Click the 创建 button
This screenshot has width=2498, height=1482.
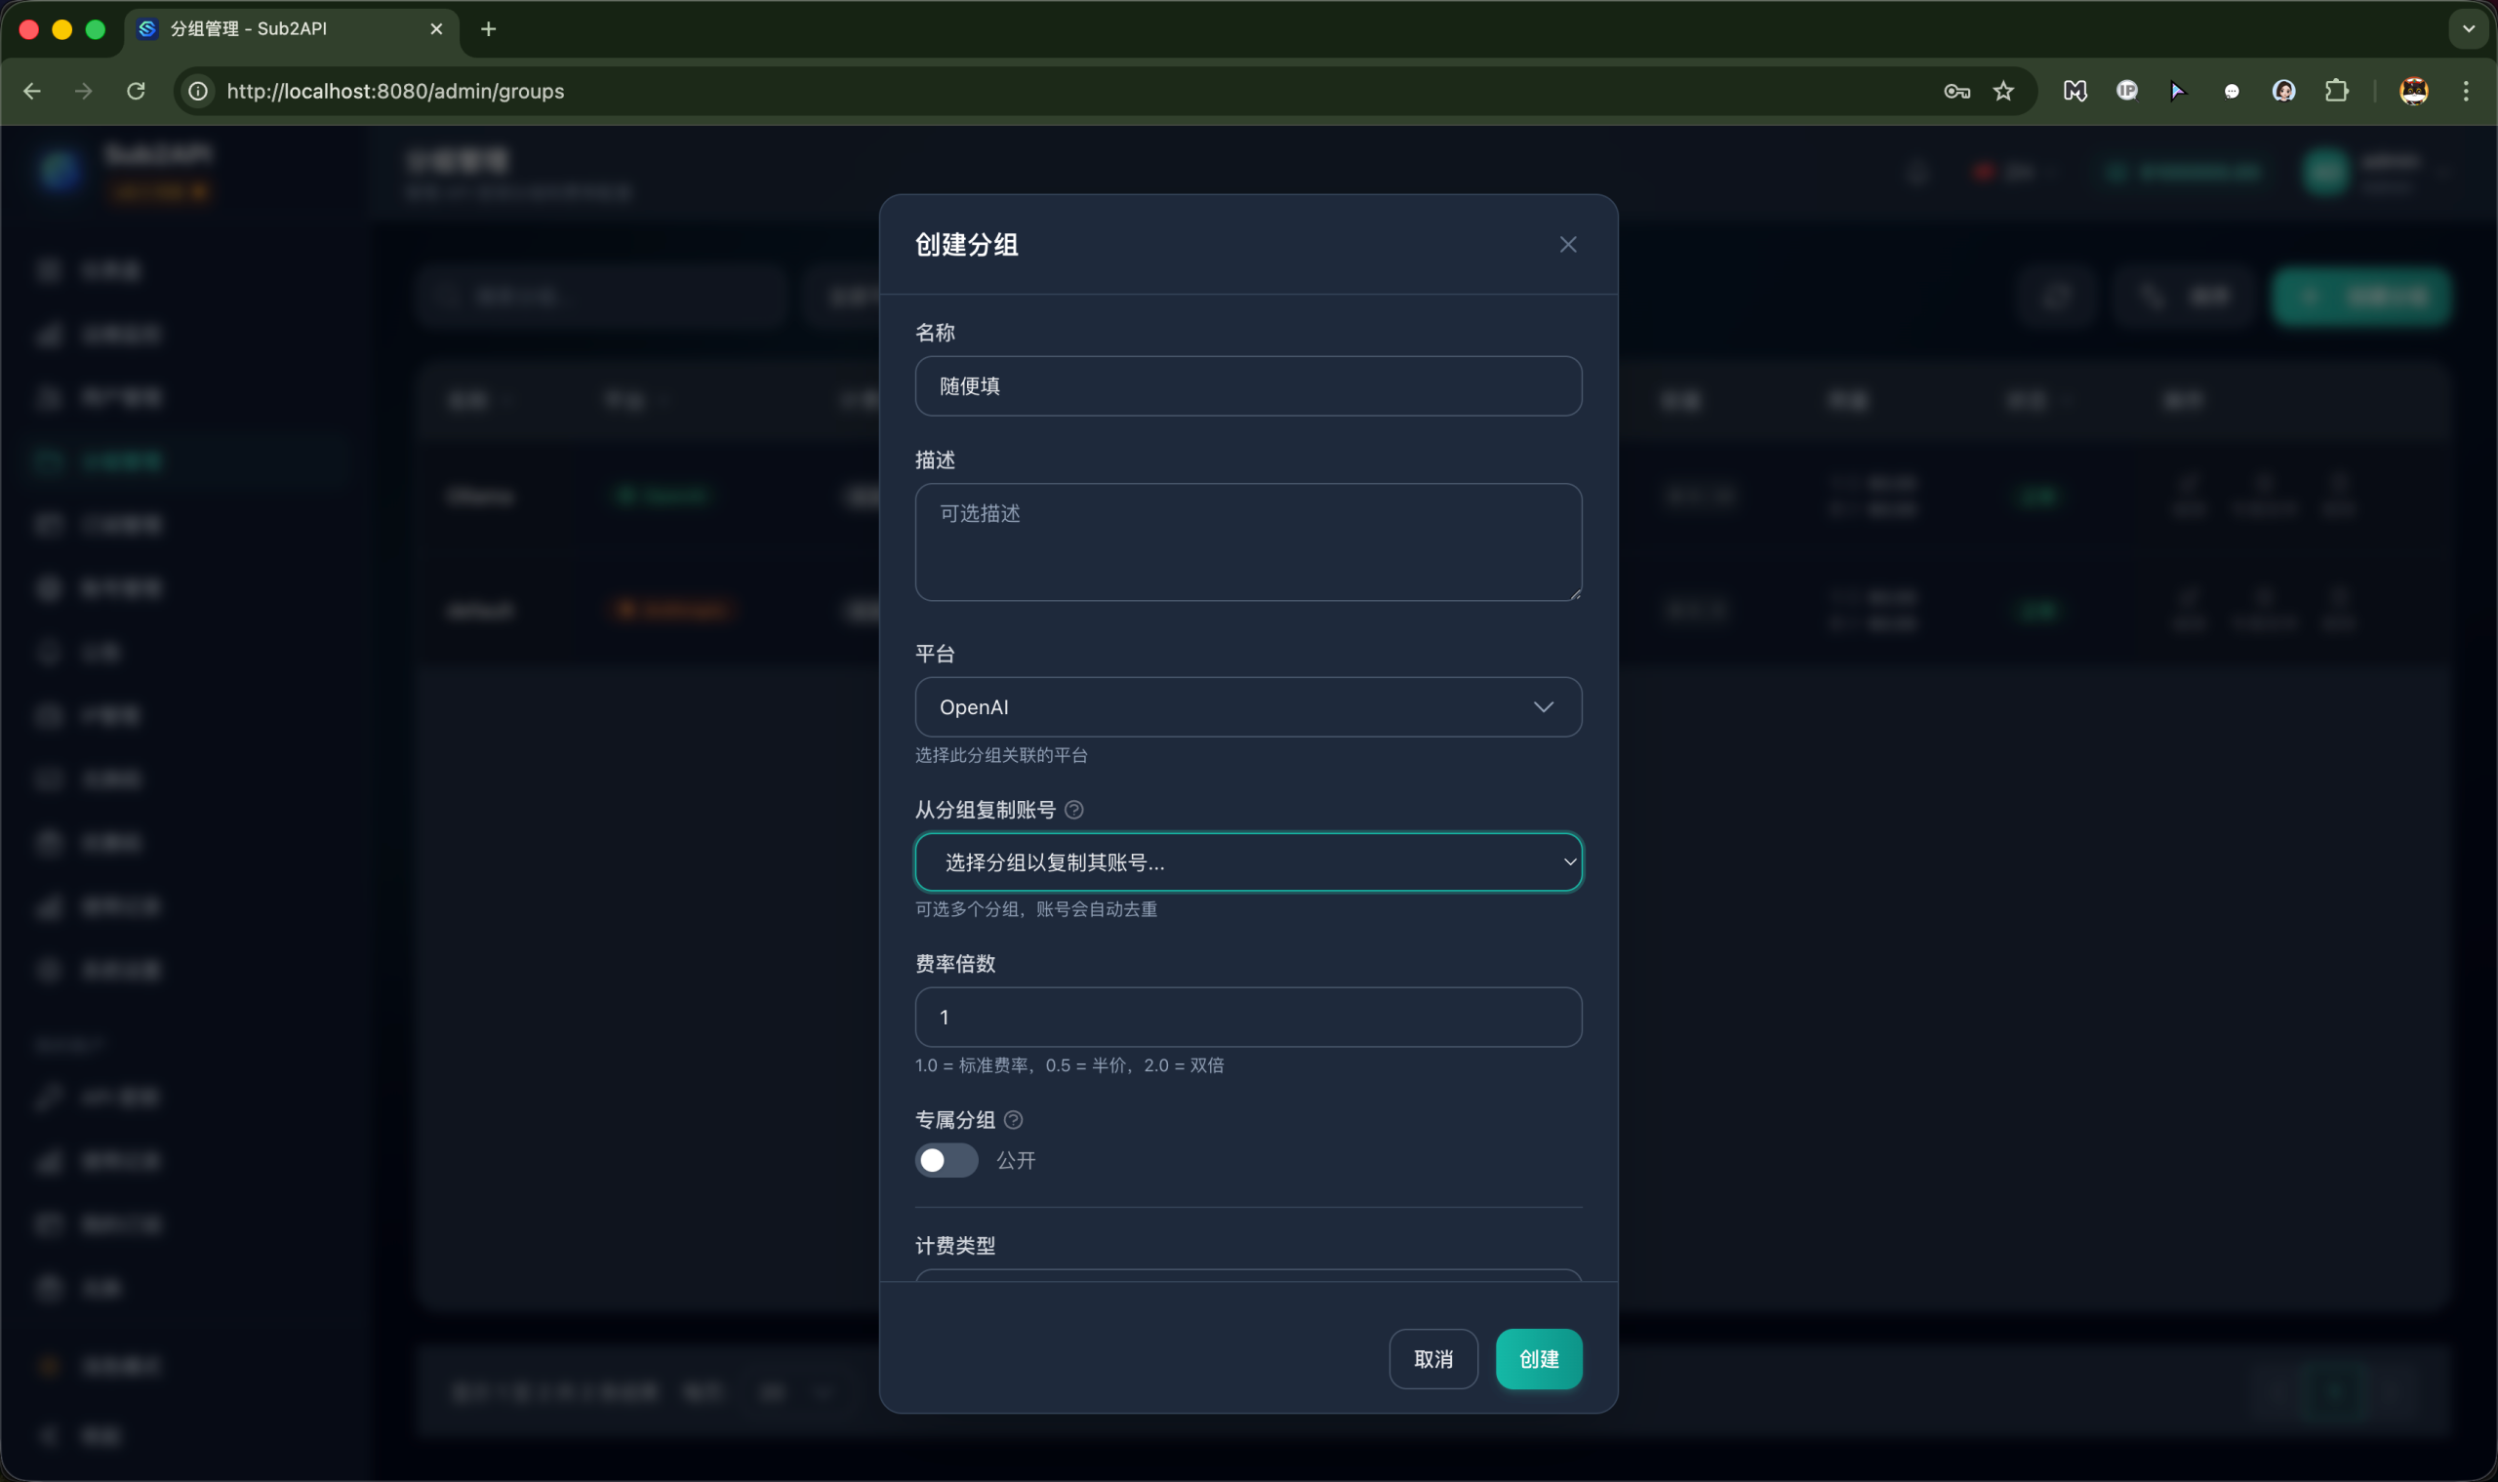coord(1537,1358)
